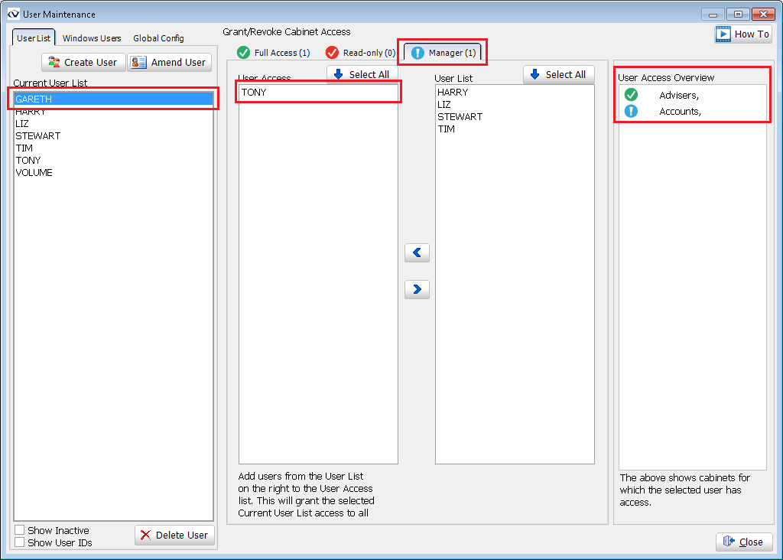This screenshot has height=560, width=783.
Task: Pick TIM in the right User List
Action: (x=515, y=129)
